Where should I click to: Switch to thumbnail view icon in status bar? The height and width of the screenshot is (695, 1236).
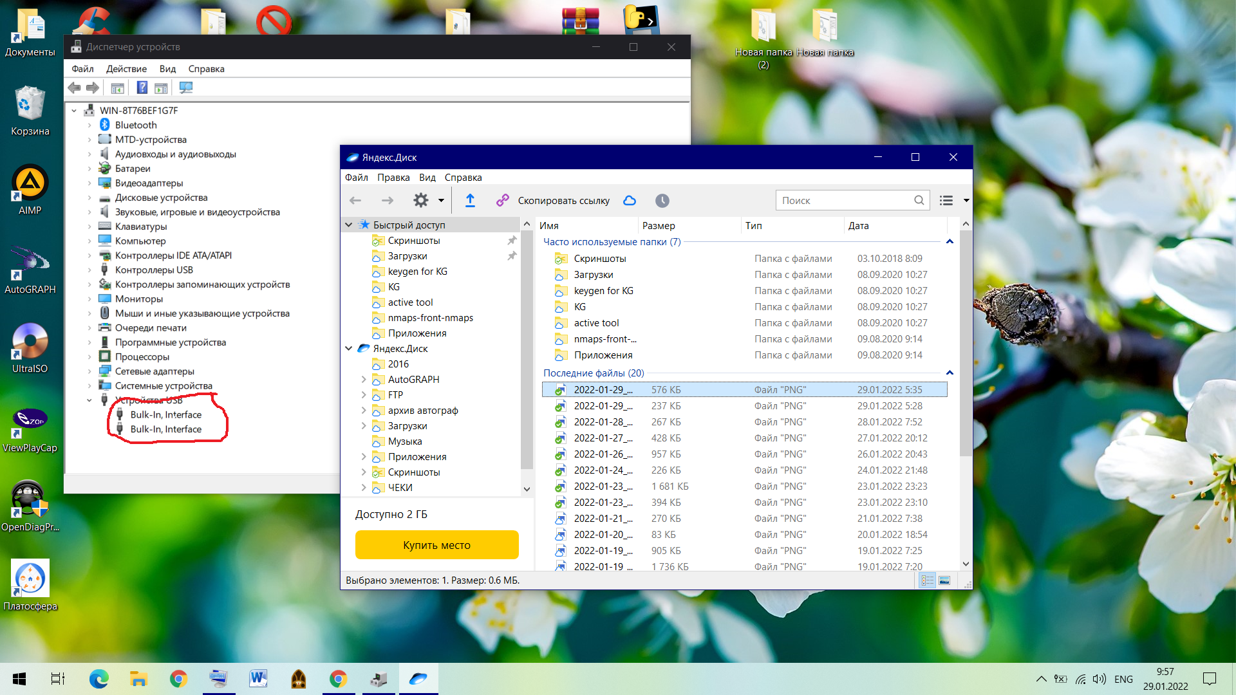944,580
